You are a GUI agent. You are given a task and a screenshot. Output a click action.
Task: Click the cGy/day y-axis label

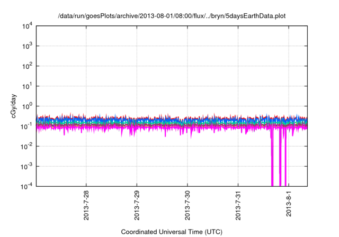14,106
